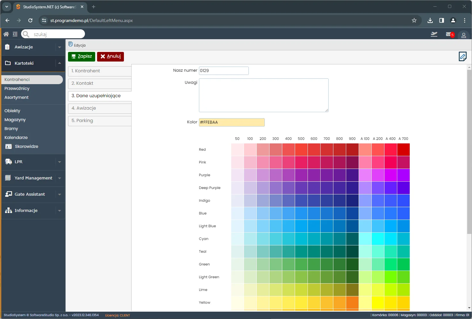Screen dimensions: 472x319
Task: Click the Informacje hierarchy icon
Action: 9,210
